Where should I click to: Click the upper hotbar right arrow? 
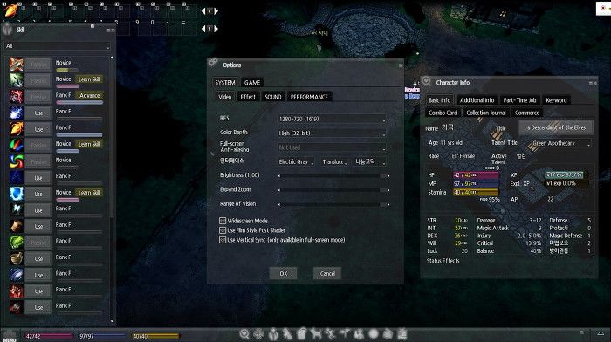(216, 11)
